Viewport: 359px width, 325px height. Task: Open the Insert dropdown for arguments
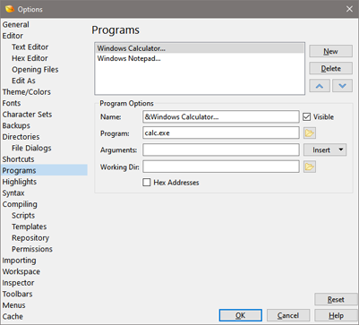pos(325,150)
